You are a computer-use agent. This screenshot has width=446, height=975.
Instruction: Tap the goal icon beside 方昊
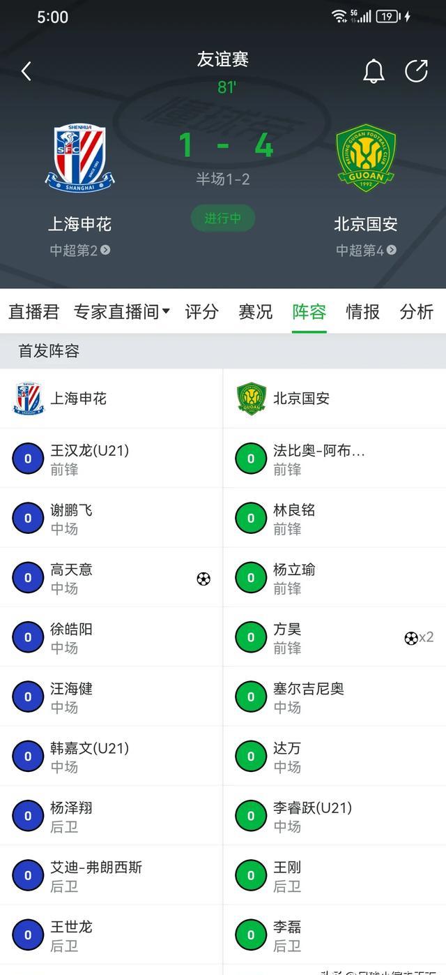tap(411, 638)
